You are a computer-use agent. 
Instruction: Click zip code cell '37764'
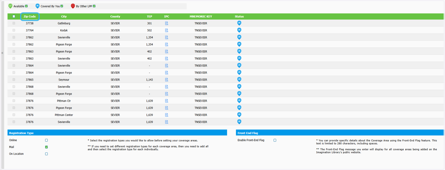tap(30, 30)
